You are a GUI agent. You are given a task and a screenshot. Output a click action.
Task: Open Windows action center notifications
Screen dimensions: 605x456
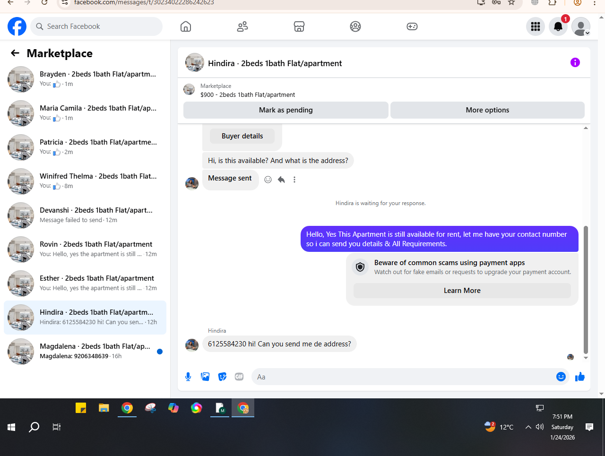[x=589, y=427]
